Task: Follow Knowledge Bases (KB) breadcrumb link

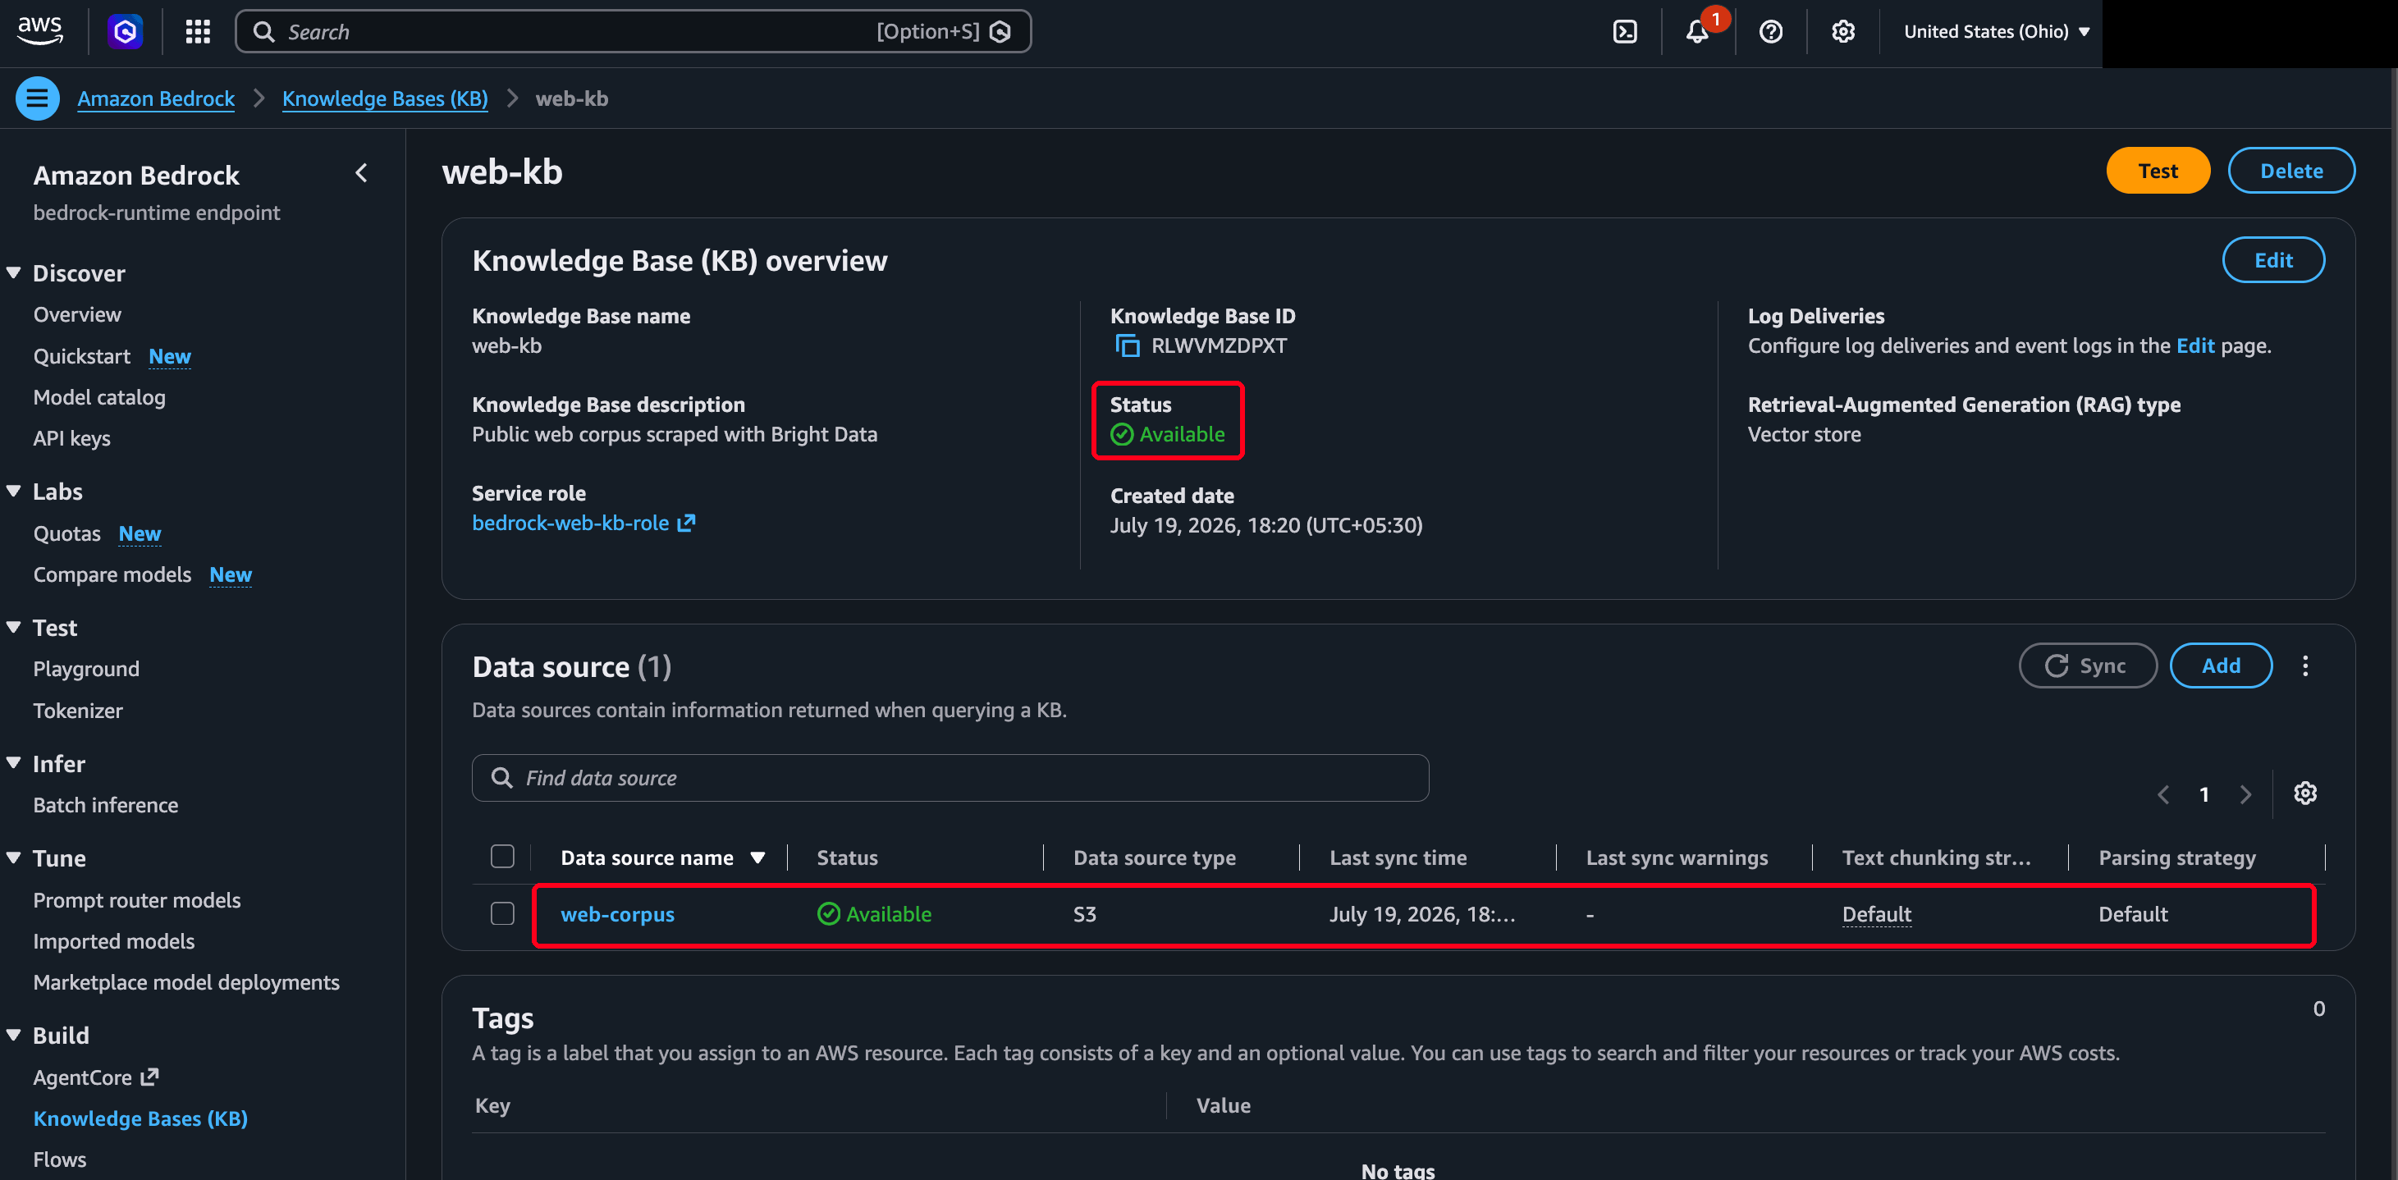Action: point(384,98)
